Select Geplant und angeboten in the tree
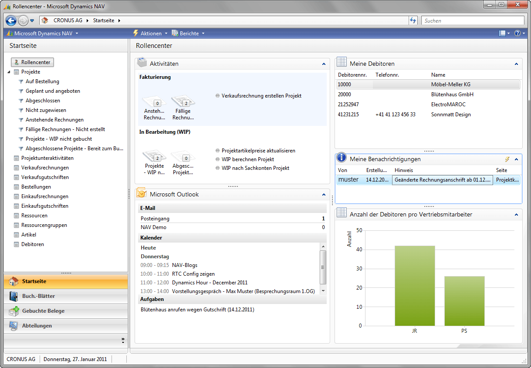The height and width of the screenshot is (368, 531). [53, 91]
